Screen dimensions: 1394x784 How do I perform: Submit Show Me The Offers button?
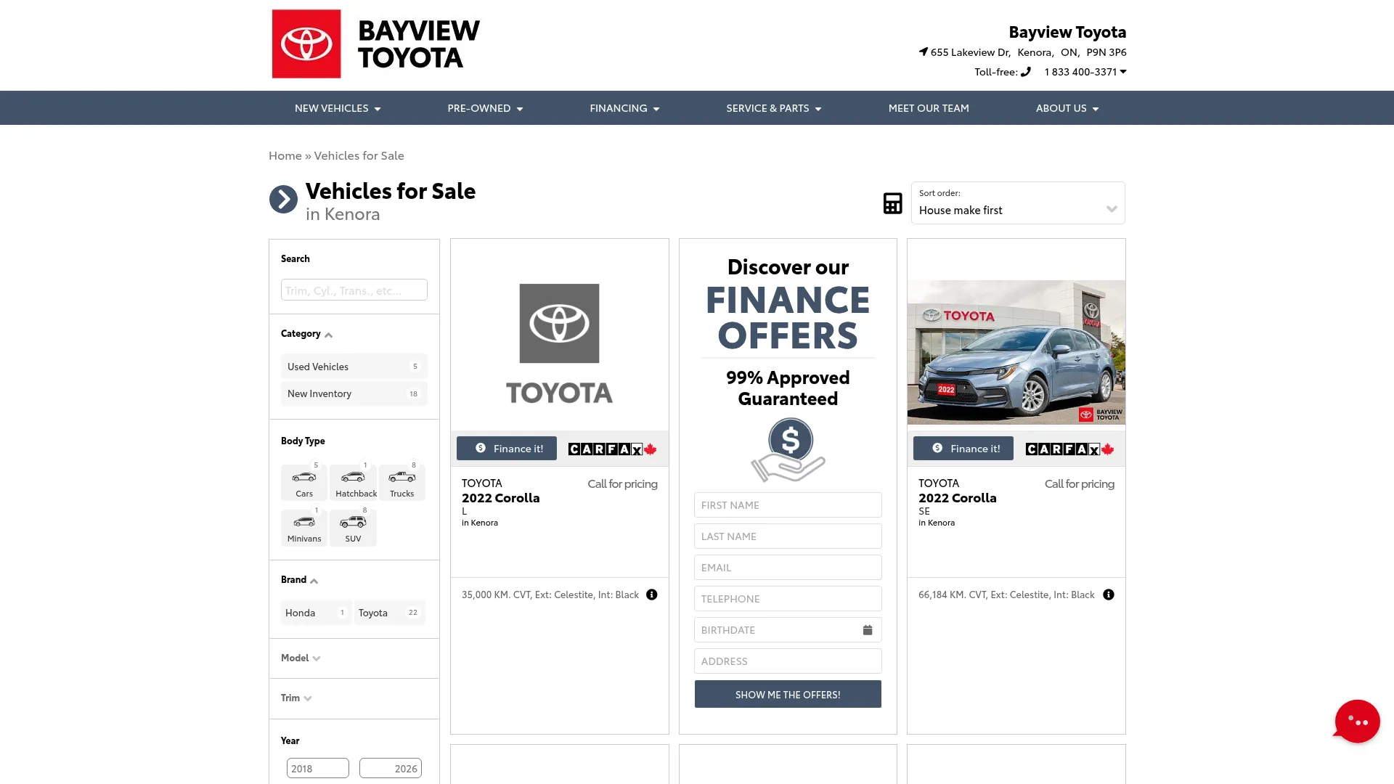coord(788,694)
